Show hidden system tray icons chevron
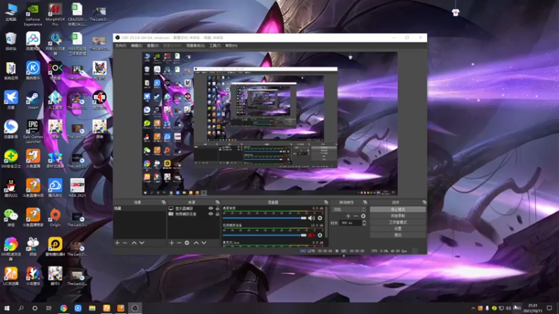Screen dimensions: 559x314 473,308
